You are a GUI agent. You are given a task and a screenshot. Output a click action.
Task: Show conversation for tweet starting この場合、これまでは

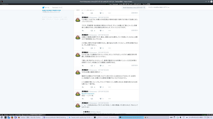click(134, 30)
